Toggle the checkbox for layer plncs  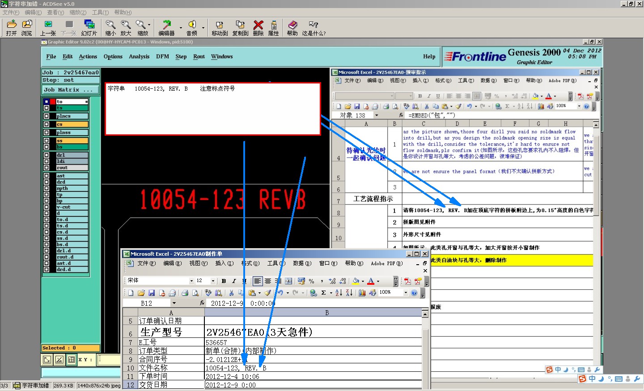click(x=47, y=116)
